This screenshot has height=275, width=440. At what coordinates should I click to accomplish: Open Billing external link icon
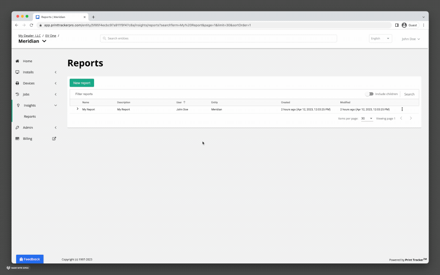(x=54, y=138)
